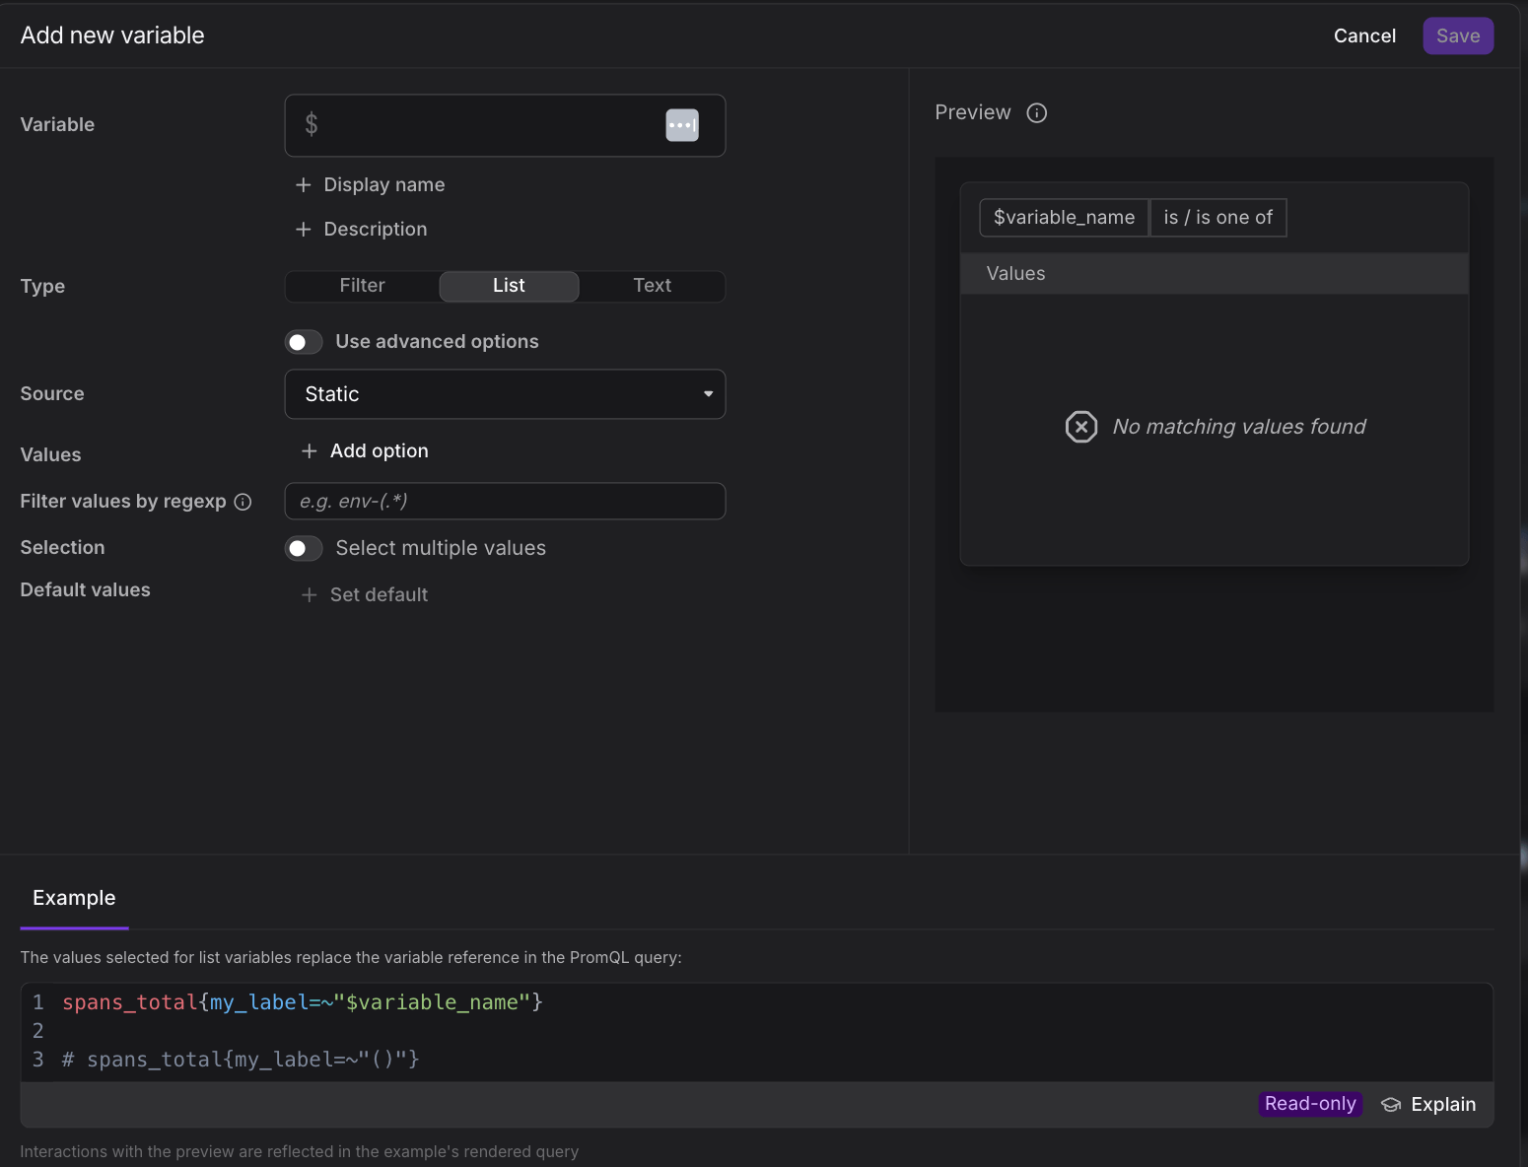Screen dimensions: 1528x1167
Task: Click the Read-only badge
Action: 1310,1104
